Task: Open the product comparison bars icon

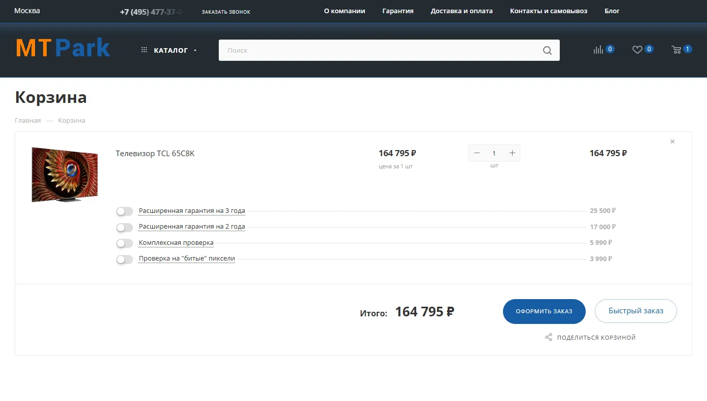Action: (598, 50)
